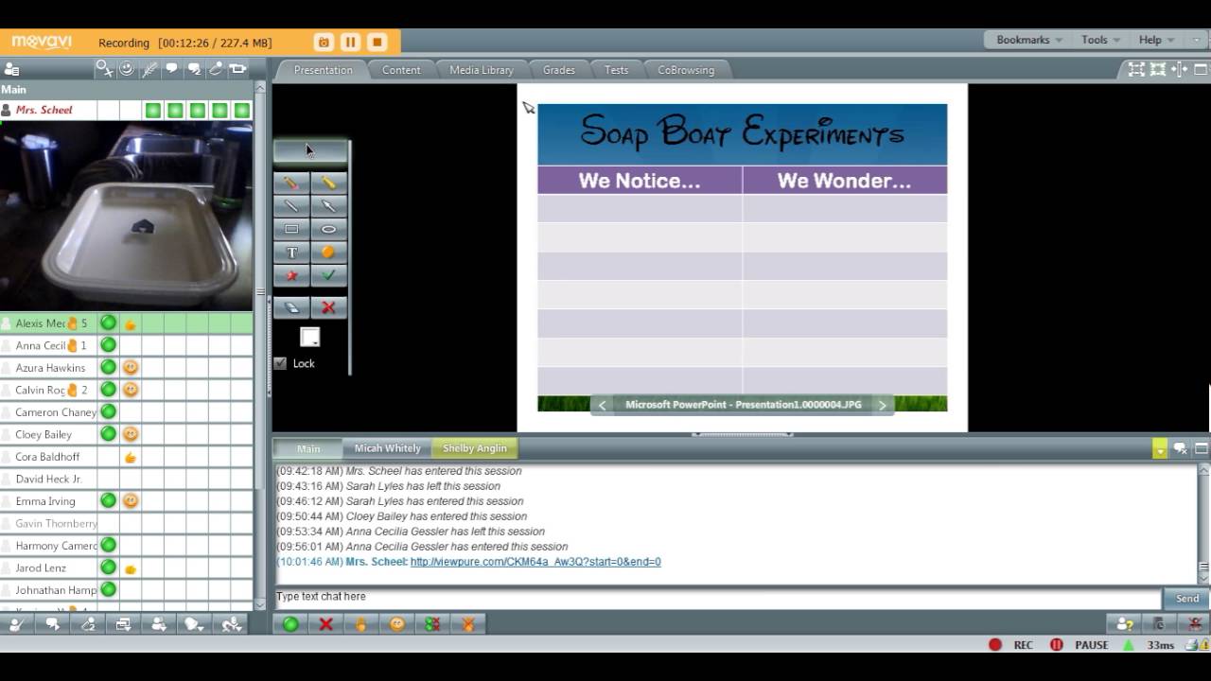
Task: Toggle the Lock checkbox
Action: [280, 363]
